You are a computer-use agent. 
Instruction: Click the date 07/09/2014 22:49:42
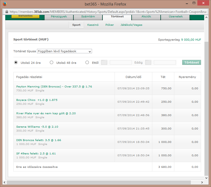tap(133, 102)
